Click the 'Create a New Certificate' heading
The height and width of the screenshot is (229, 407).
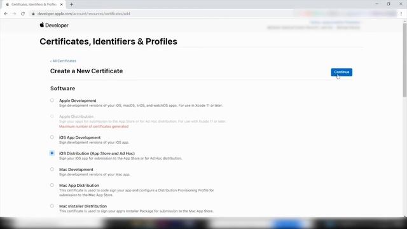tap(86, 71)
